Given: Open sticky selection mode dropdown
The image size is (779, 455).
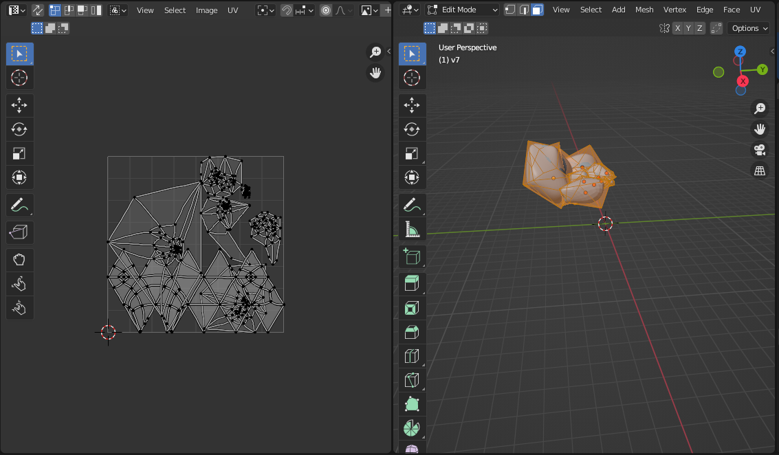Looking at the screenshot, I should pos(118,10).
